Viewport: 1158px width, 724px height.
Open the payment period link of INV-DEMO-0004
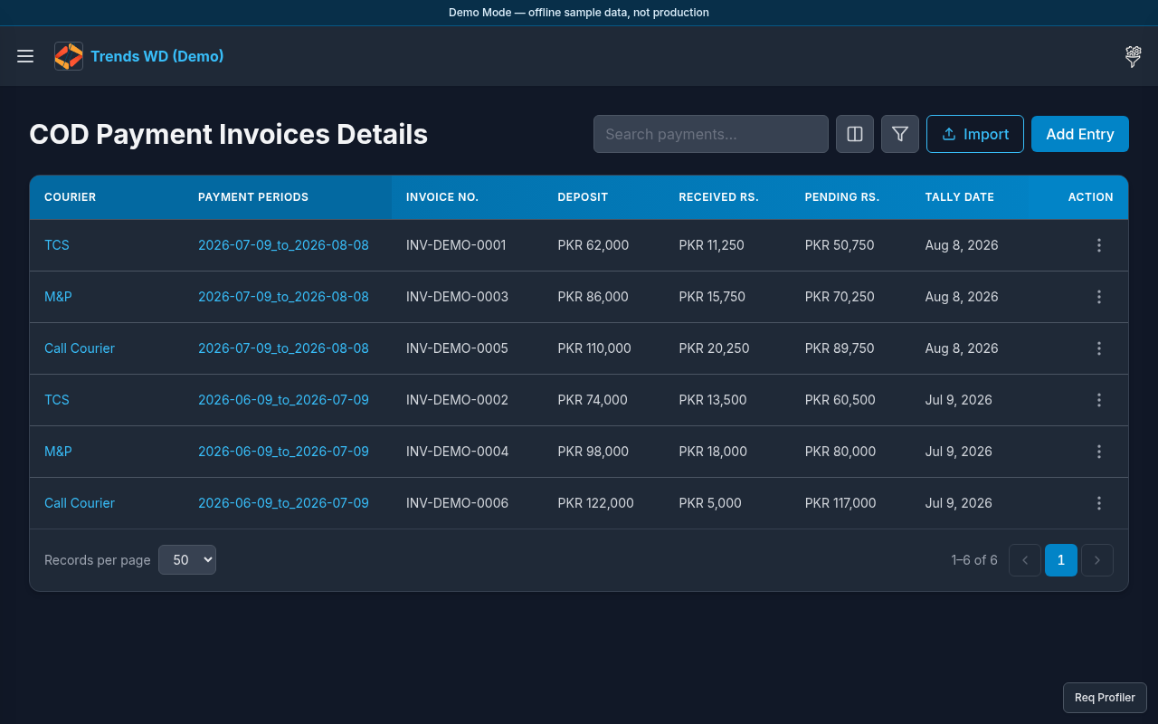click(283, 452)
